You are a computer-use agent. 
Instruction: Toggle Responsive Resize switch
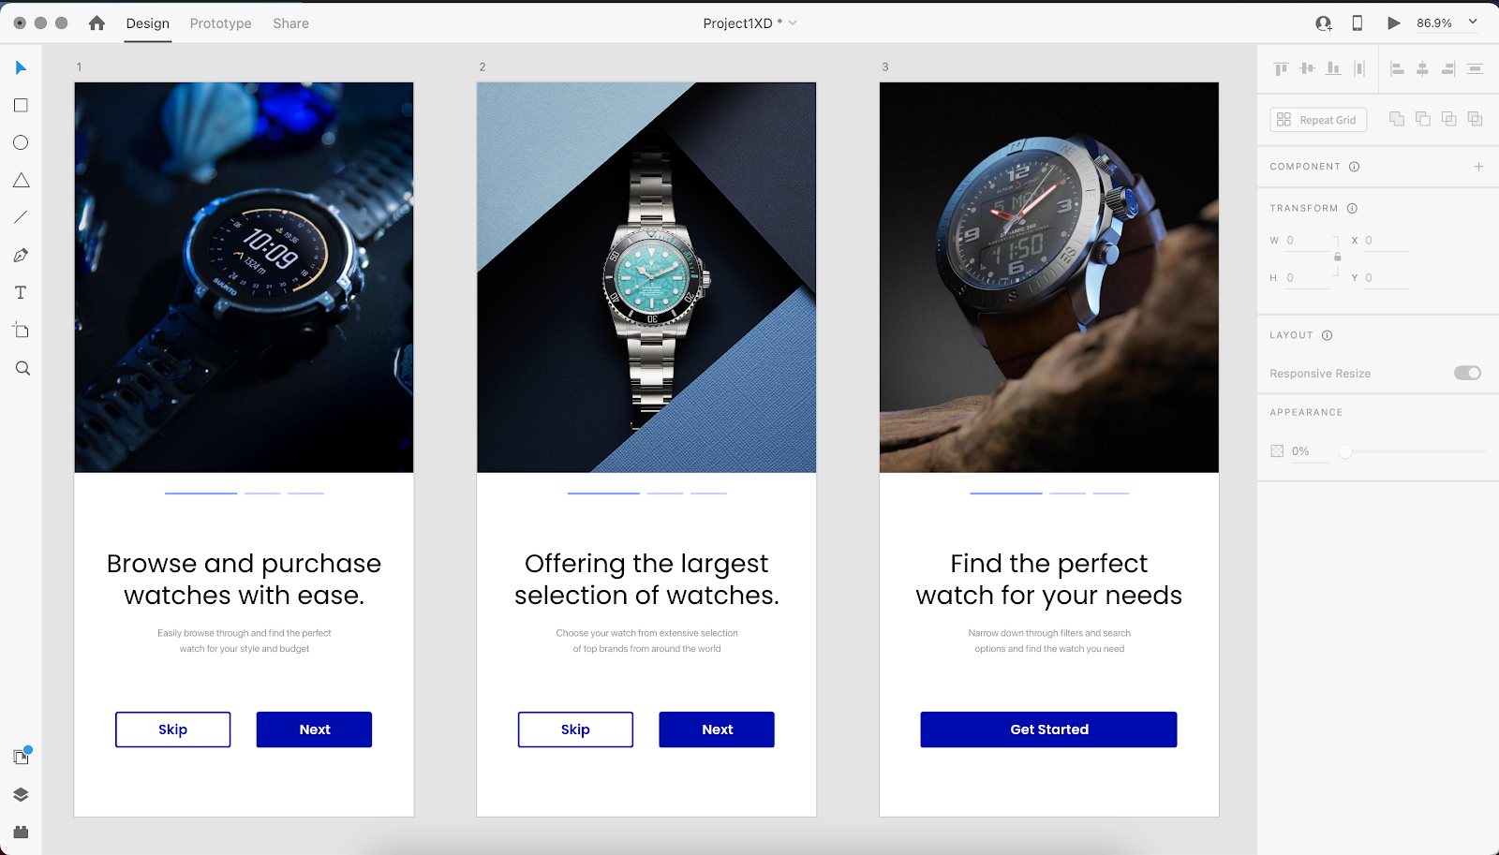(x=1467, y=373)
